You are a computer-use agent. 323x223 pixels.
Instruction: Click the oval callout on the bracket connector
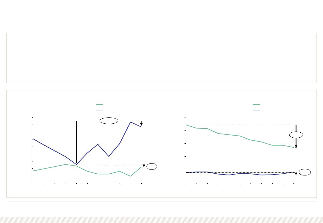click(109, 121)
